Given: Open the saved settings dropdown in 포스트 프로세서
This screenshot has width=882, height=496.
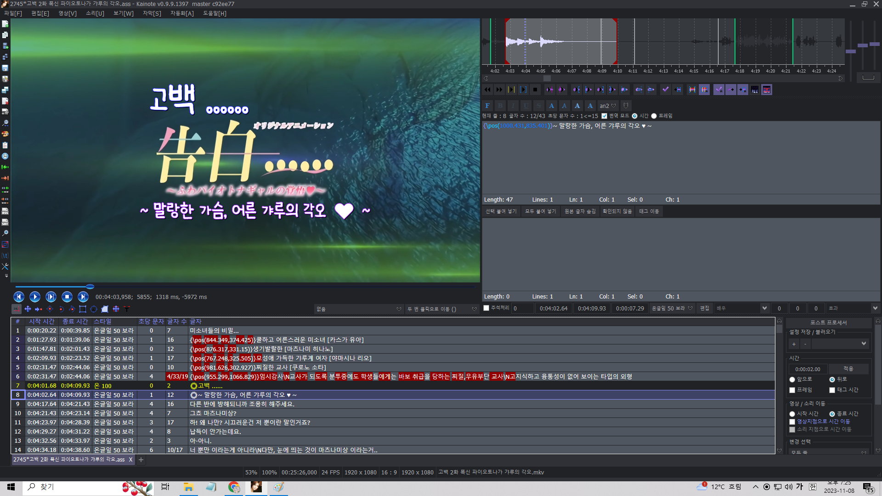Looking at the screenshot, I should point(840,344).
